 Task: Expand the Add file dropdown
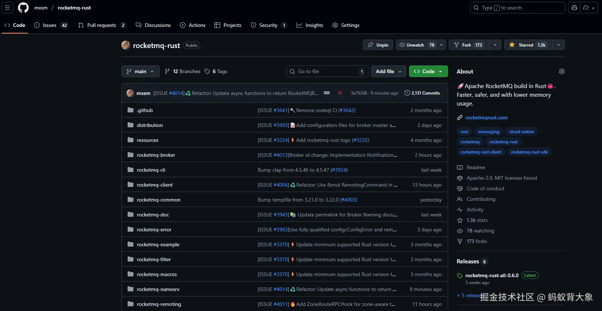point(389,72)
